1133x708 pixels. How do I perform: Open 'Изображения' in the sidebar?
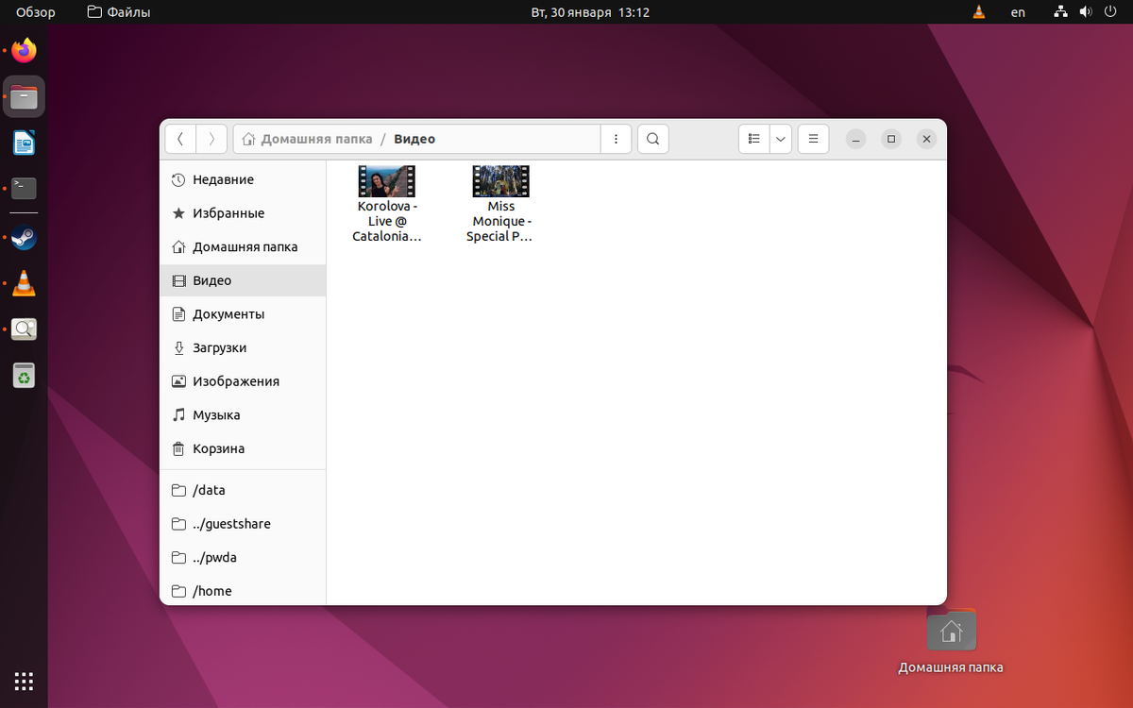coord(243,381)
